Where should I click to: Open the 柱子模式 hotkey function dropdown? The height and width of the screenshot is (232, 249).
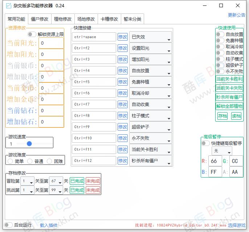click(x=151, y=115)
